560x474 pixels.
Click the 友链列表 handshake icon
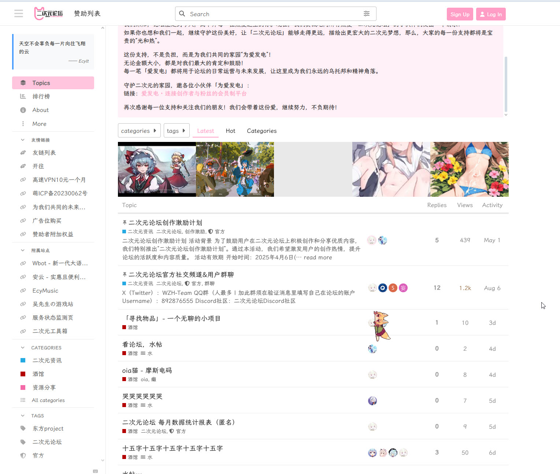23,153
